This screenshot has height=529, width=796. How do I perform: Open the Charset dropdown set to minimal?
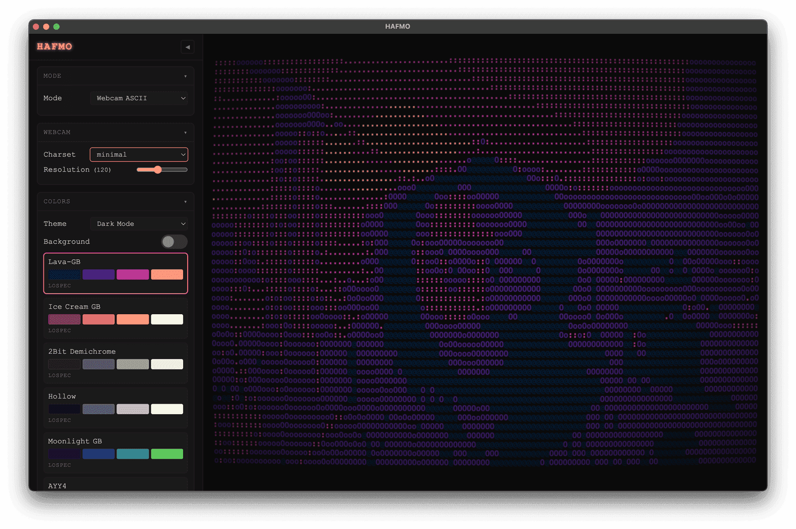point(139,155)
